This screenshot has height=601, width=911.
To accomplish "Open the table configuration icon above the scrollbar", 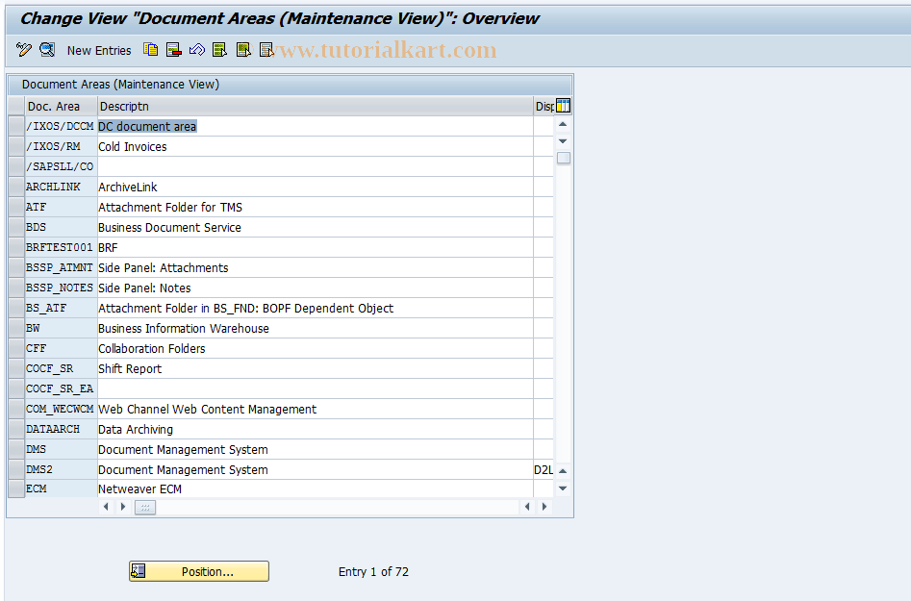I will tap(563, 106).
